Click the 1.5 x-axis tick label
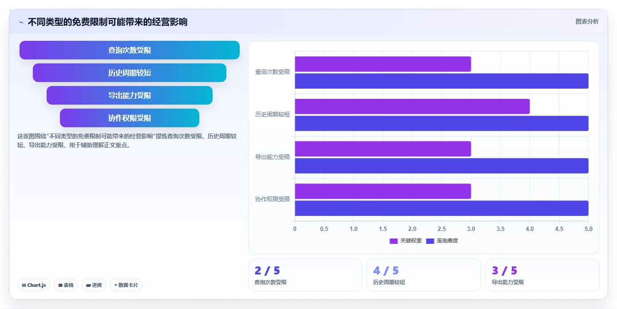This screenshot has width=617, height=309. pyautogui.click(x=383, y=229)
